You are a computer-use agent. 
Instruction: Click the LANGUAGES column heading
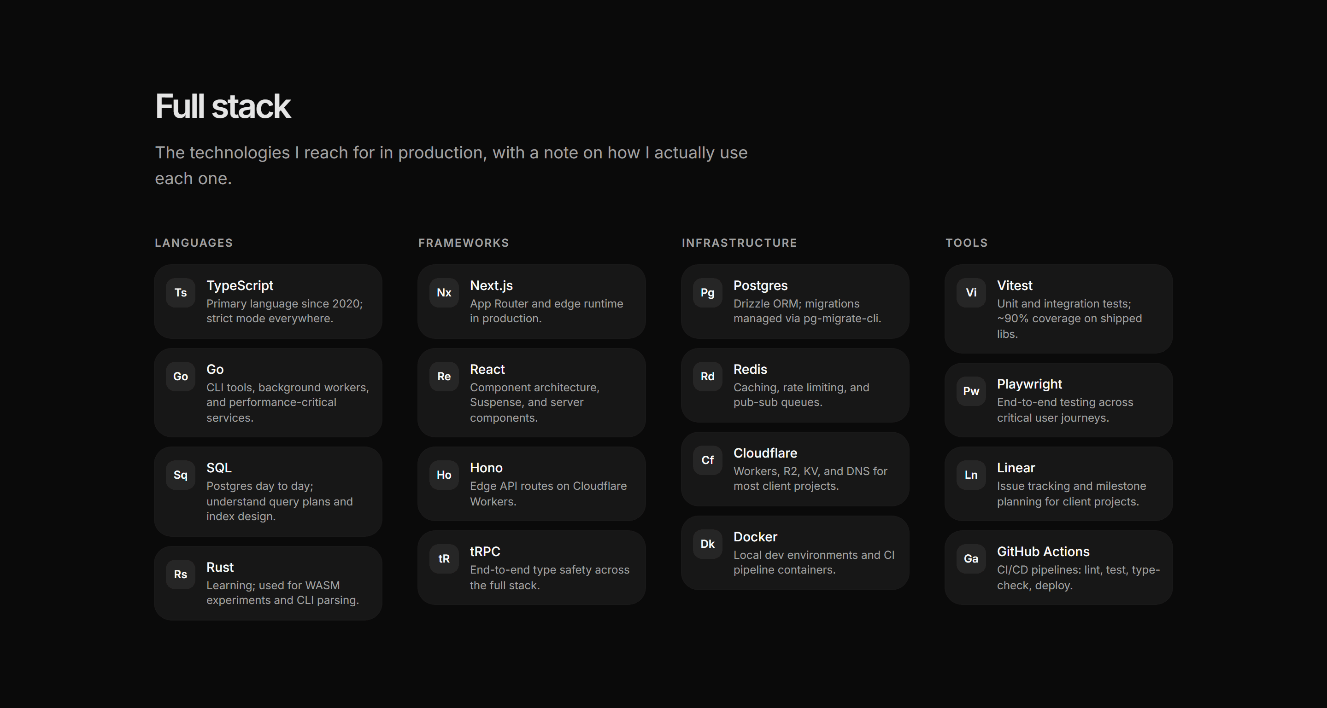(x=194, y=243)
